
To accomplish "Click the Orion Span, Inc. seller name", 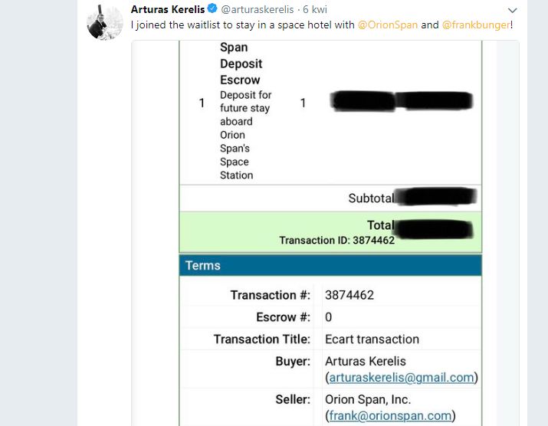I will tap(368, 399).
